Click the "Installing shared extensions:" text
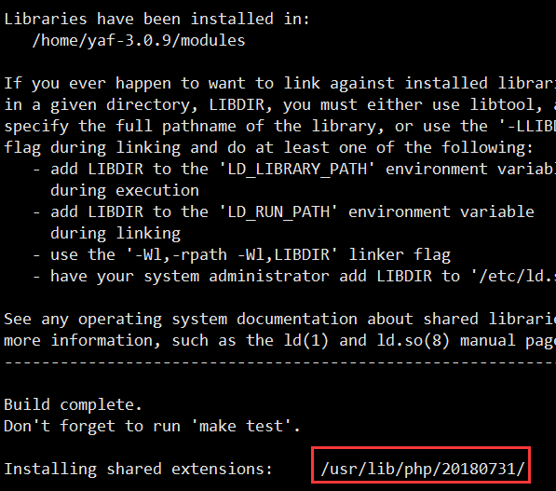 tap(138, 470)
